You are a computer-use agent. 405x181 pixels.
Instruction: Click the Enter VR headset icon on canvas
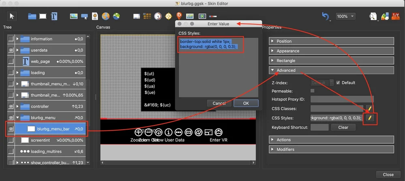coord(219,132)
